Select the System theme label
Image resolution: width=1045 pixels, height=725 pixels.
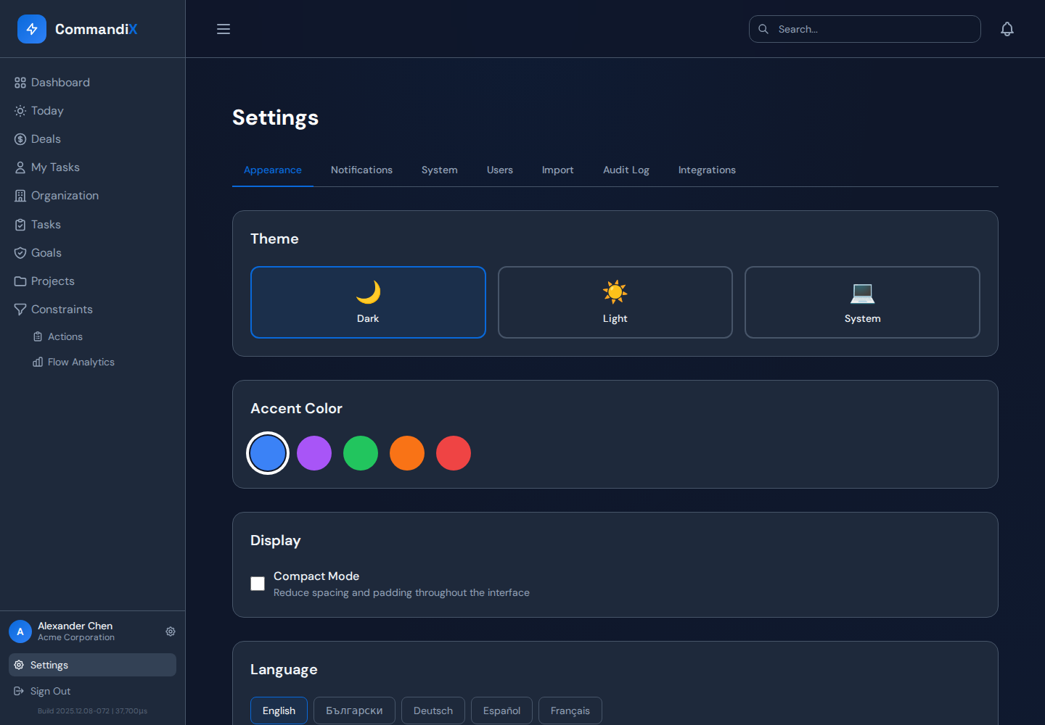click(x=862, y=318)
